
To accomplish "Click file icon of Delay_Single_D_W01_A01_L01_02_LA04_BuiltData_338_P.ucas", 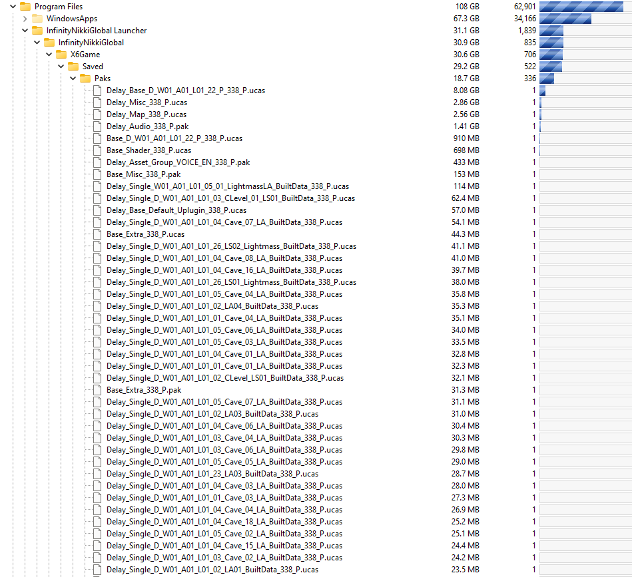I will tap(97, 306).
